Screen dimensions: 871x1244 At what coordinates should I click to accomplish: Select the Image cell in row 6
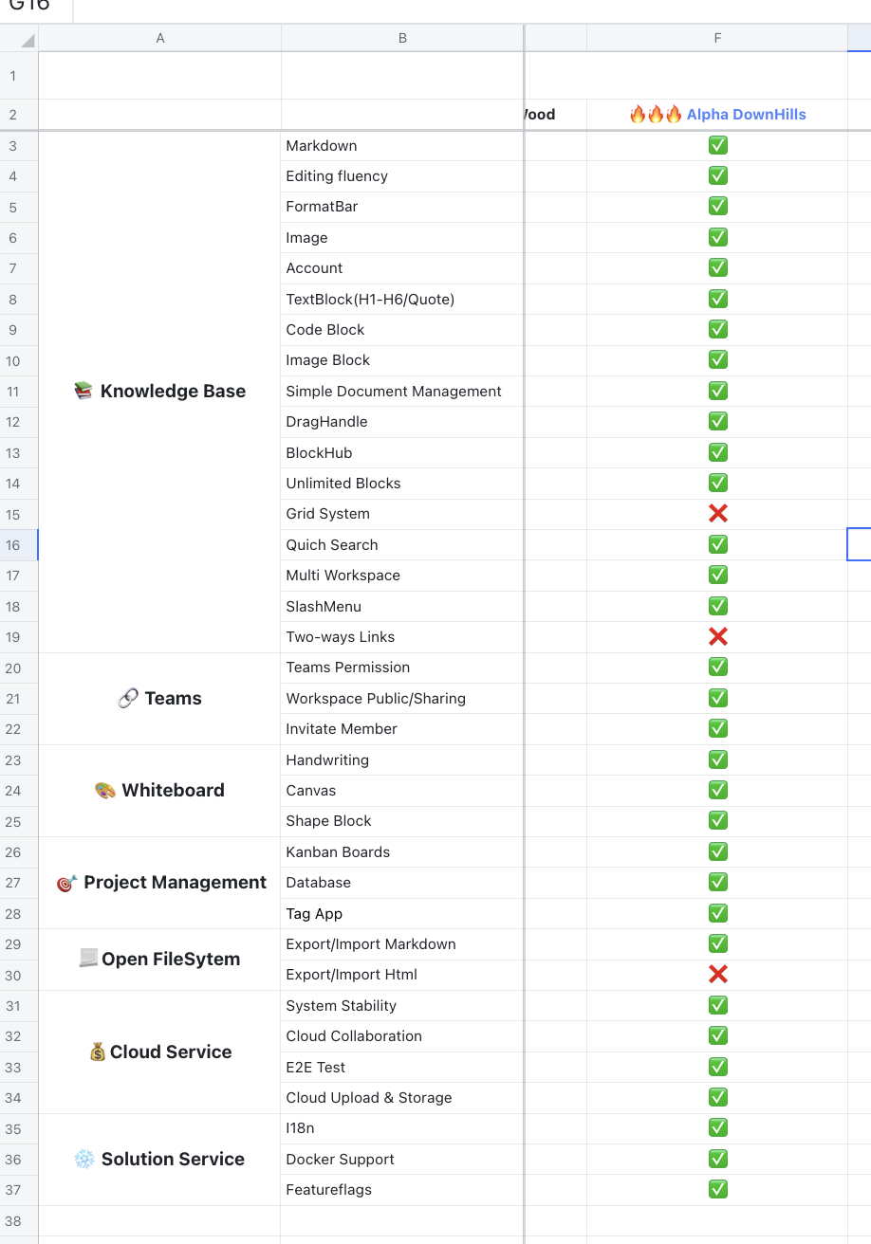pyautogui.click(x=402, y=237)
